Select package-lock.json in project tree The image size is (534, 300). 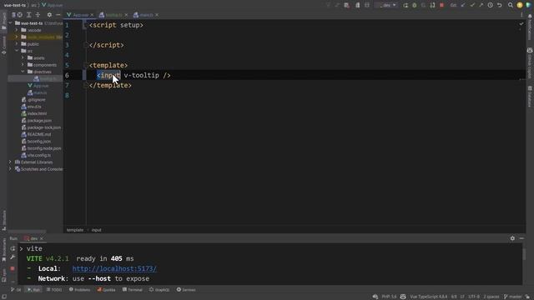pos(41,127)
